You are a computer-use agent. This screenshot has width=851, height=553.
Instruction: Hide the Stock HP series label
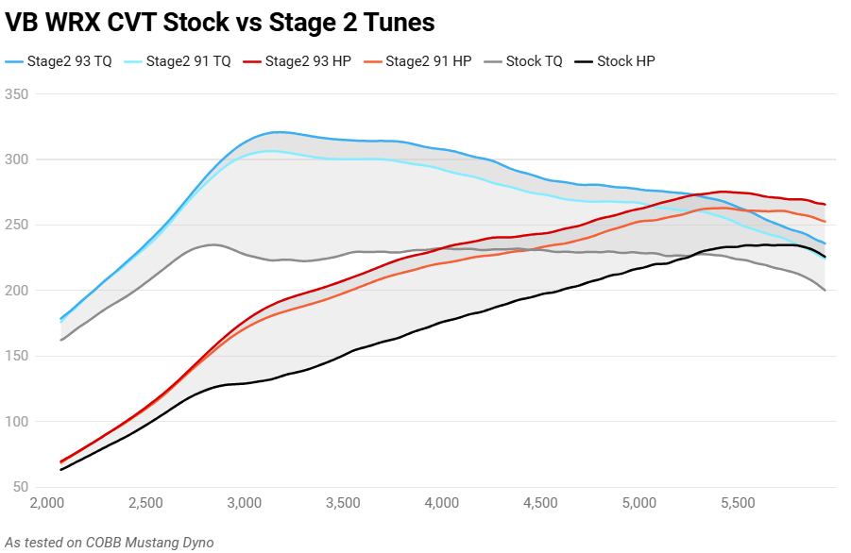626,61
